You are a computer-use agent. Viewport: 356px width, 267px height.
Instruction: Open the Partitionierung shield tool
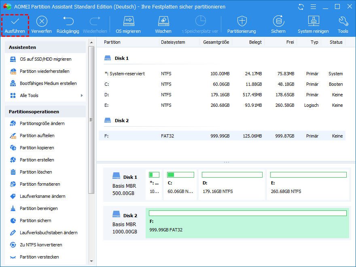[x=242, y=21]
